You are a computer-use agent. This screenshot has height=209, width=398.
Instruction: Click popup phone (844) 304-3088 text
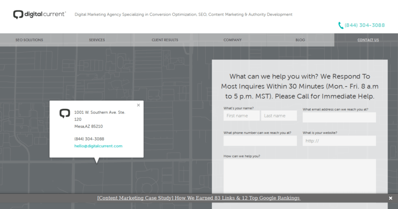click(89, 139)
